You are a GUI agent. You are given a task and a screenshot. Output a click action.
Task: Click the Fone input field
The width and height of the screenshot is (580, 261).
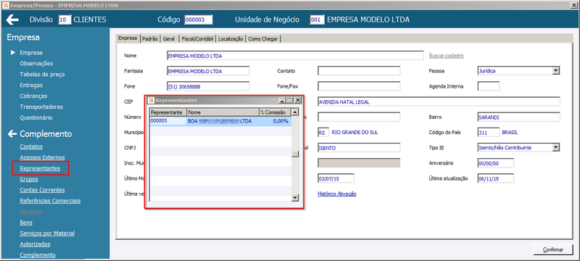pos(208,86)
